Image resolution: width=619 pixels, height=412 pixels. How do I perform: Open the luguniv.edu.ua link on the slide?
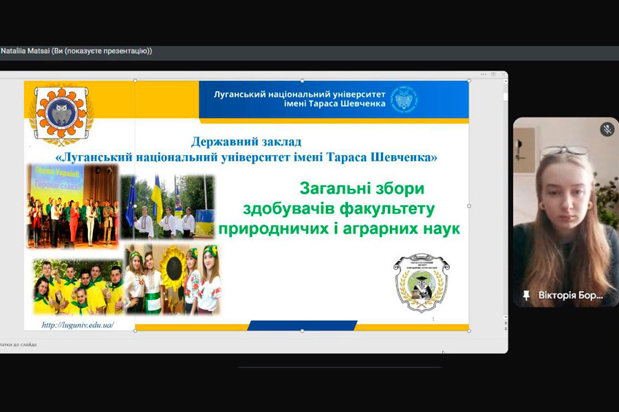coord(78,325)
